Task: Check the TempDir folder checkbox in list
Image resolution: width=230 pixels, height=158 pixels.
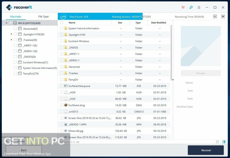Action: [62, 79]
